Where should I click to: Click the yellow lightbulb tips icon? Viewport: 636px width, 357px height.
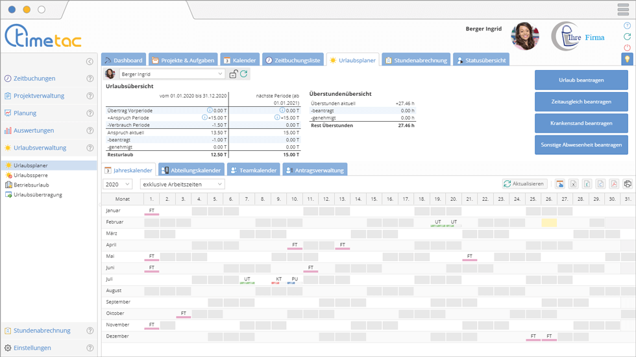627,59
